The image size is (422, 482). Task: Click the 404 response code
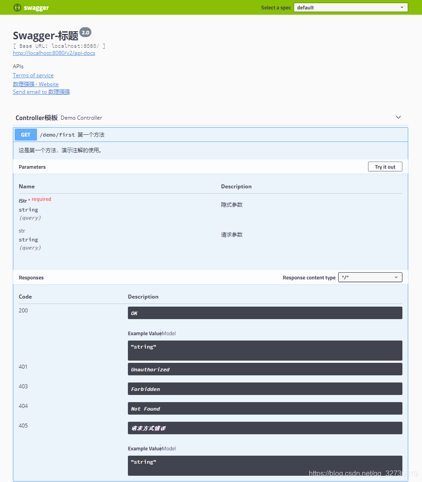click(23, 406)
